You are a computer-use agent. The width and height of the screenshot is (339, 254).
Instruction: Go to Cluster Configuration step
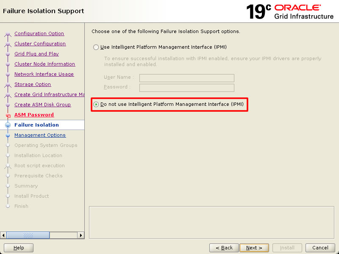(40, 44)
